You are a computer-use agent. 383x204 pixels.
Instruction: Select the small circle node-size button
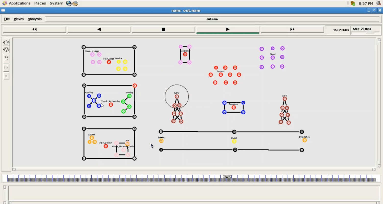[x=6, y=76]
